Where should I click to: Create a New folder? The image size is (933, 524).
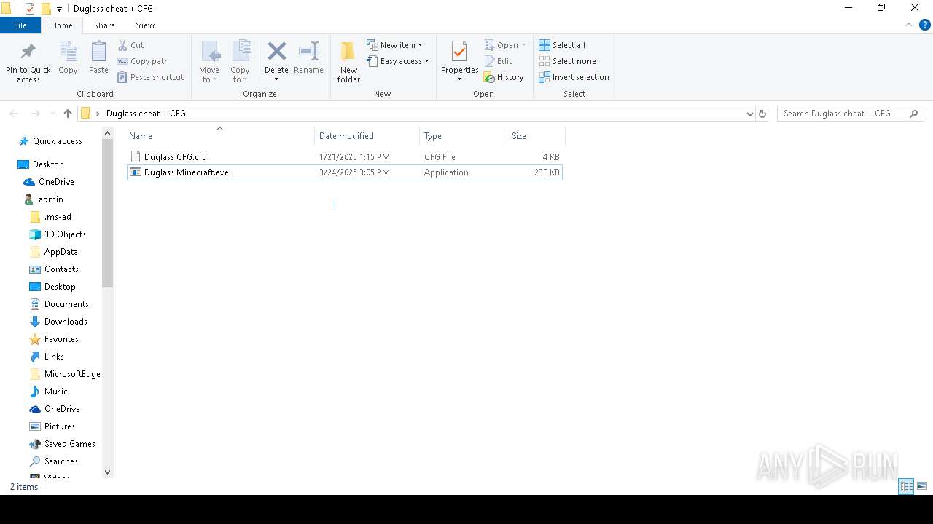click(348, 62)
